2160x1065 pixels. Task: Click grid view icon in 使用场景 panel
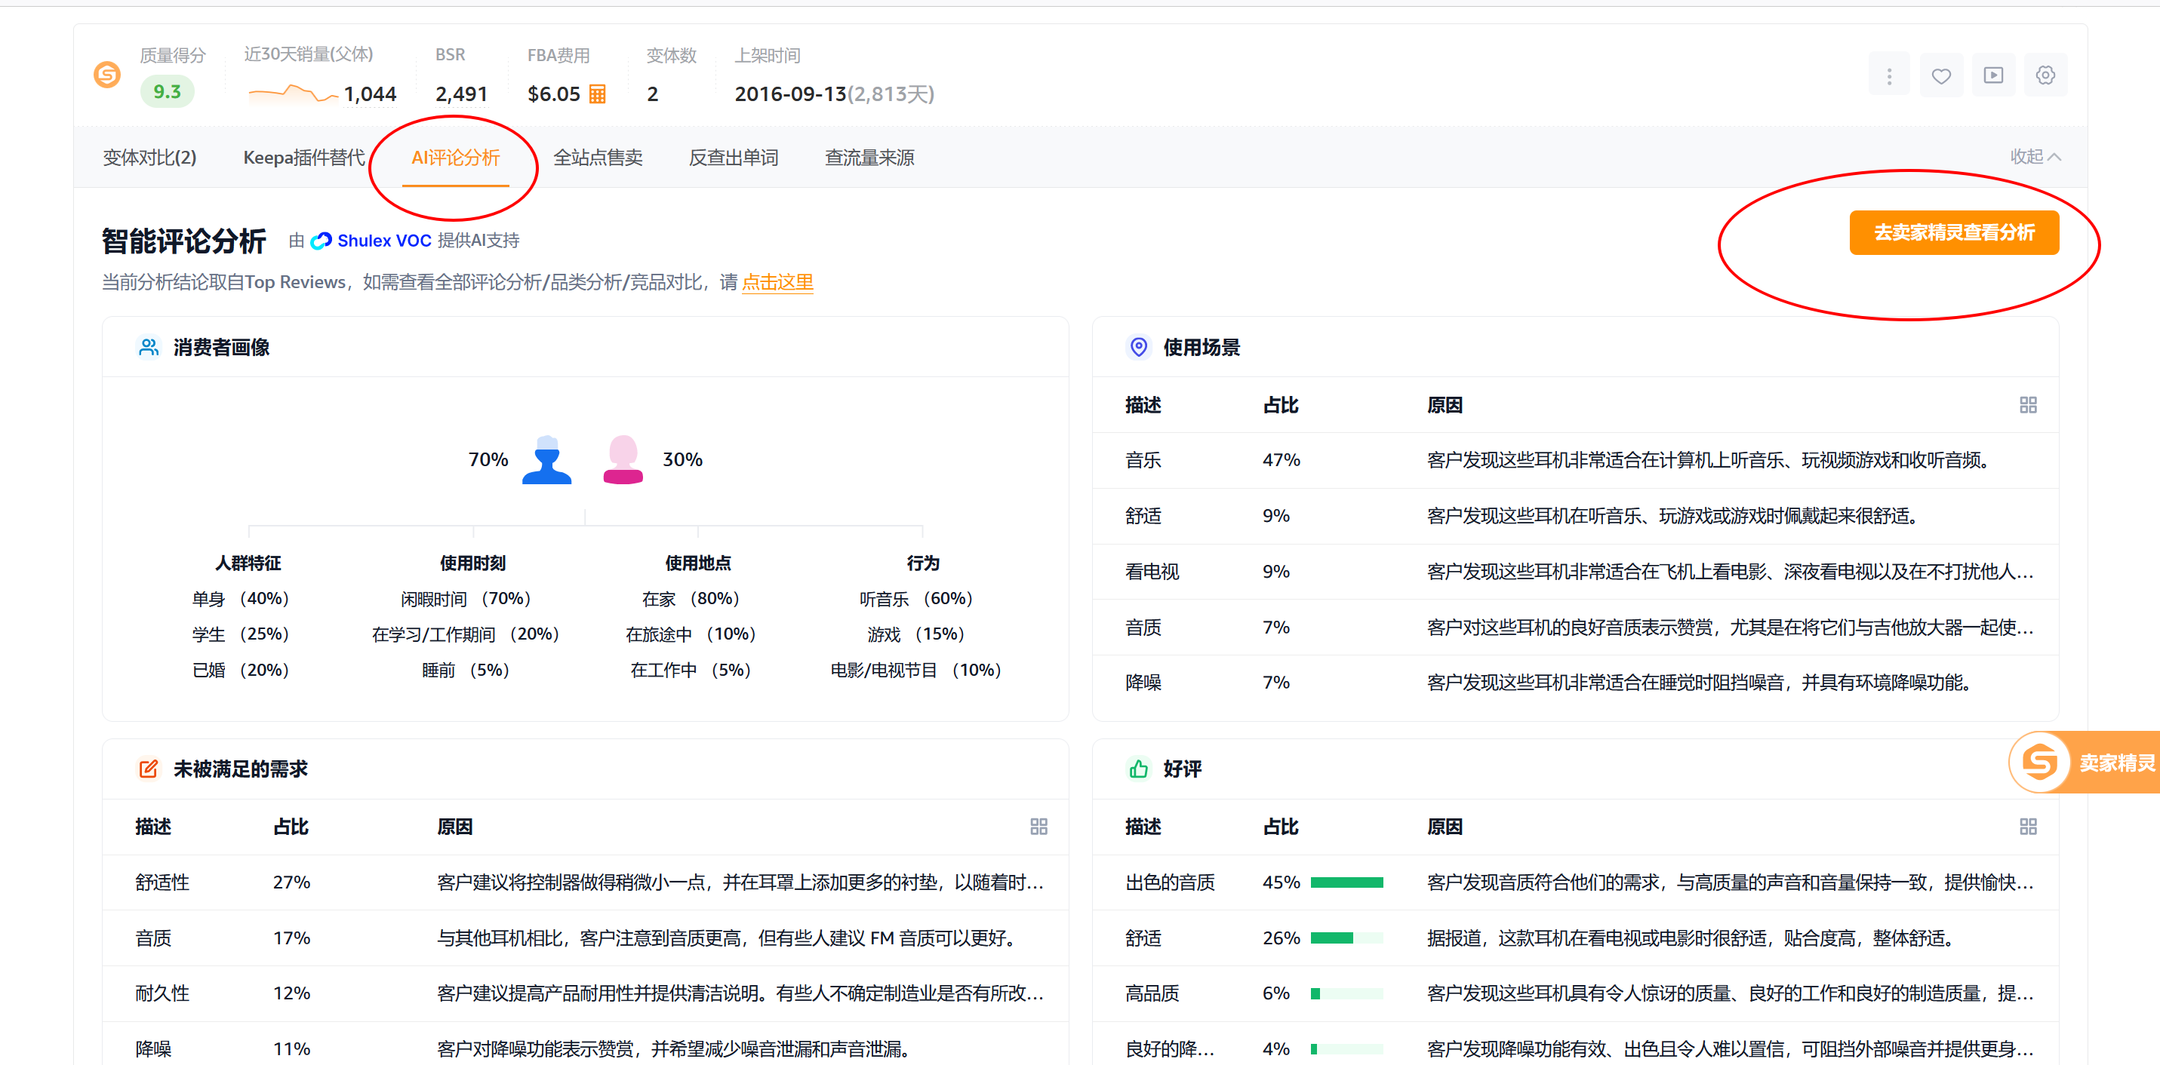(2027, 406)
